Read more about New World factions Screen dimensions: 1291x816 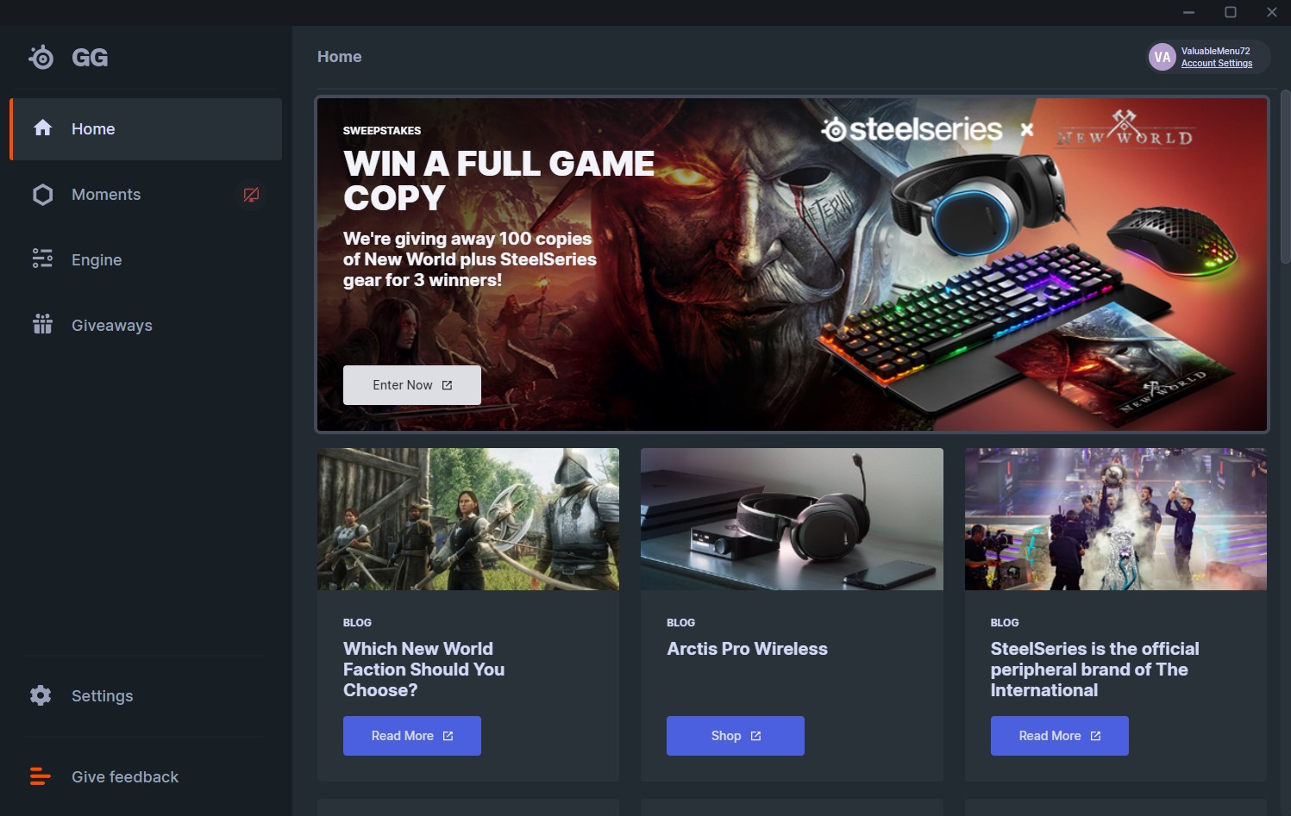[412, 736]
